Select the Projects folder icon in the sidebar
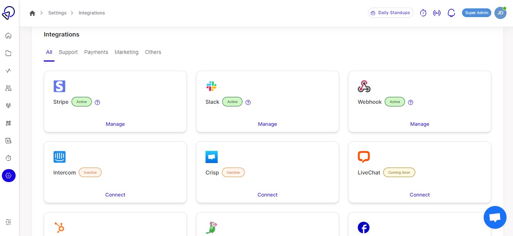Viewport: 513px width, 236px height. click(x=8, y=53)
